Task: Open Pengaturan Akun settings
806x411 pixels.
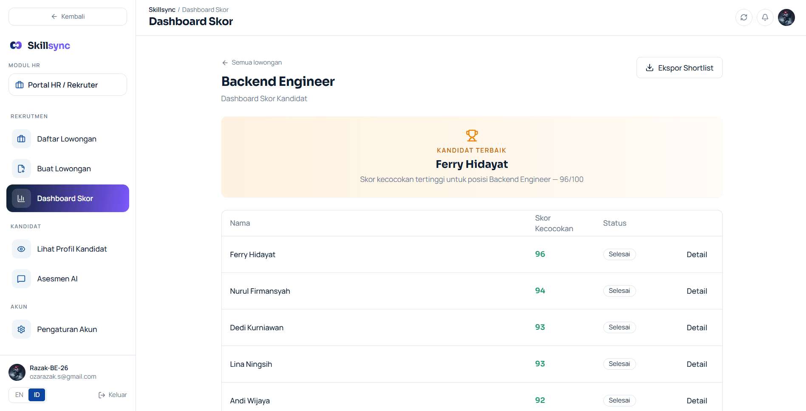Action: [68, 329]
